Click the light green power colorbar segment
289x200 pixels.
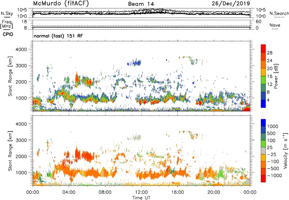click(x=263, y=80)
